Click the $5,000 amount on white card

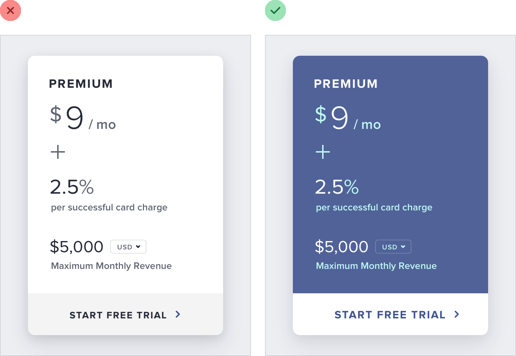click(77, 247)
